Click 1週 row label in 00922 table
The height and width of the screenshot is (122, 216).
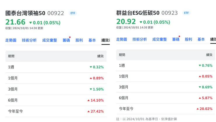click(11, 67)
